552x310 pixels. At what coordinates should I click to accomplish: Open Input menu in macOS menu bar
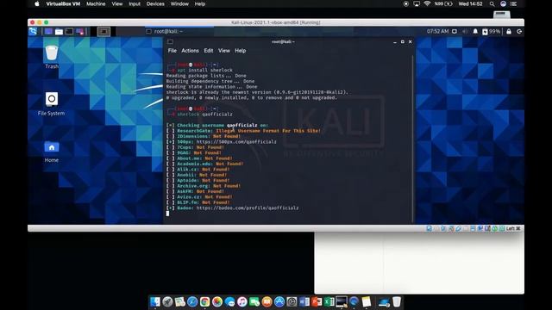135,3
